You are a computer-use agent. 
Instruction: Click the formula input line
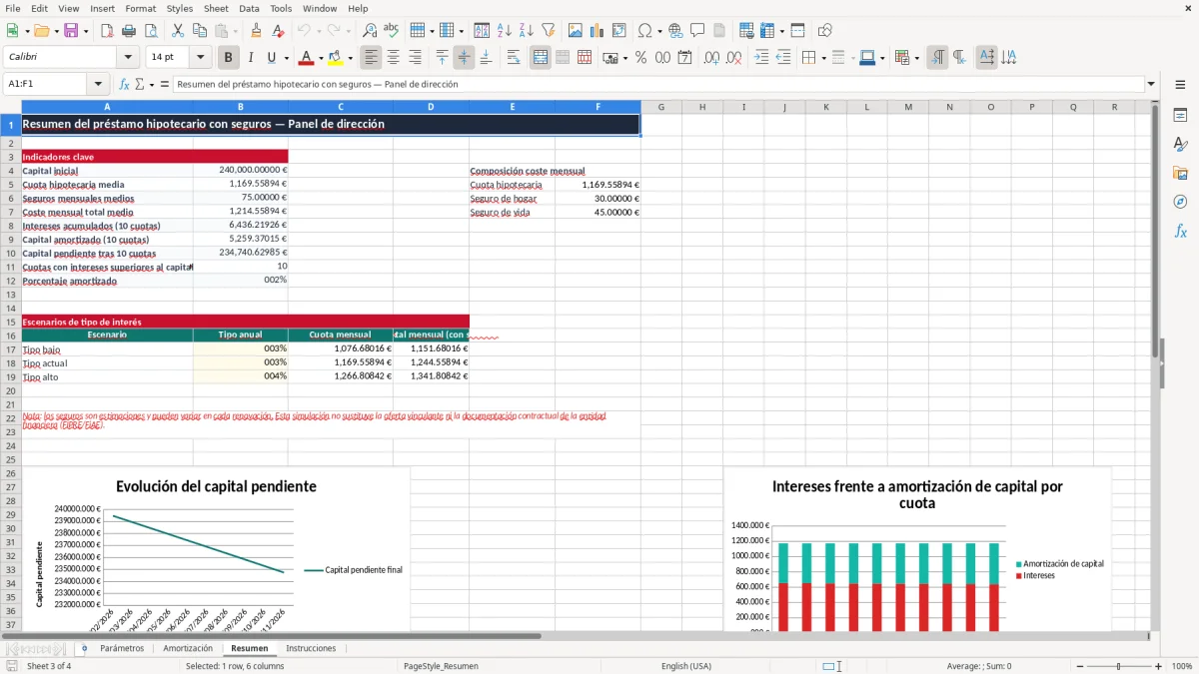(x=657, y=85)
